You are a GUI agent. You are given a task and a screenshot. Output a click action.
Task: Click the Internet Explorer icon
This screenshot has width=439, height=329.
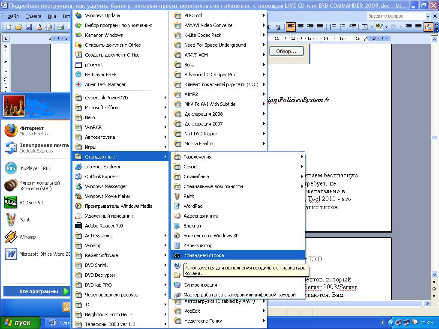[x=78, y=167]
